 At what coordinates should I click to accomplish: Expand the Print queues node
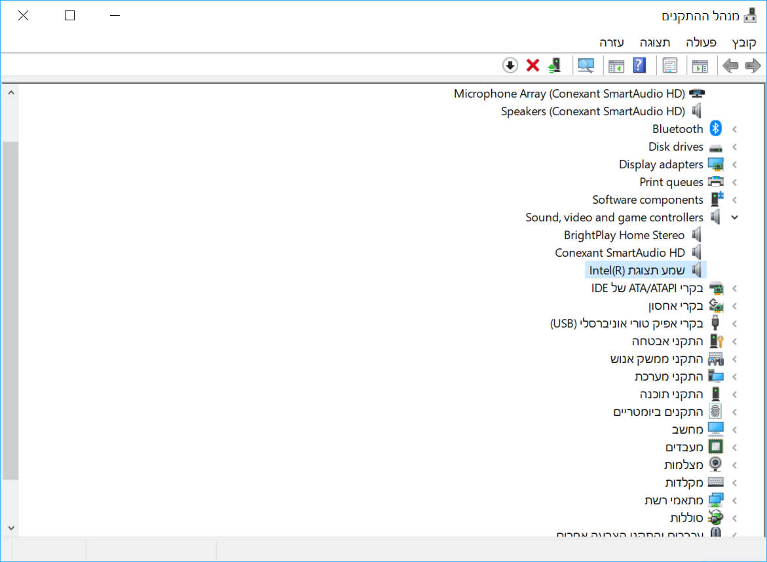pos(734,182)
